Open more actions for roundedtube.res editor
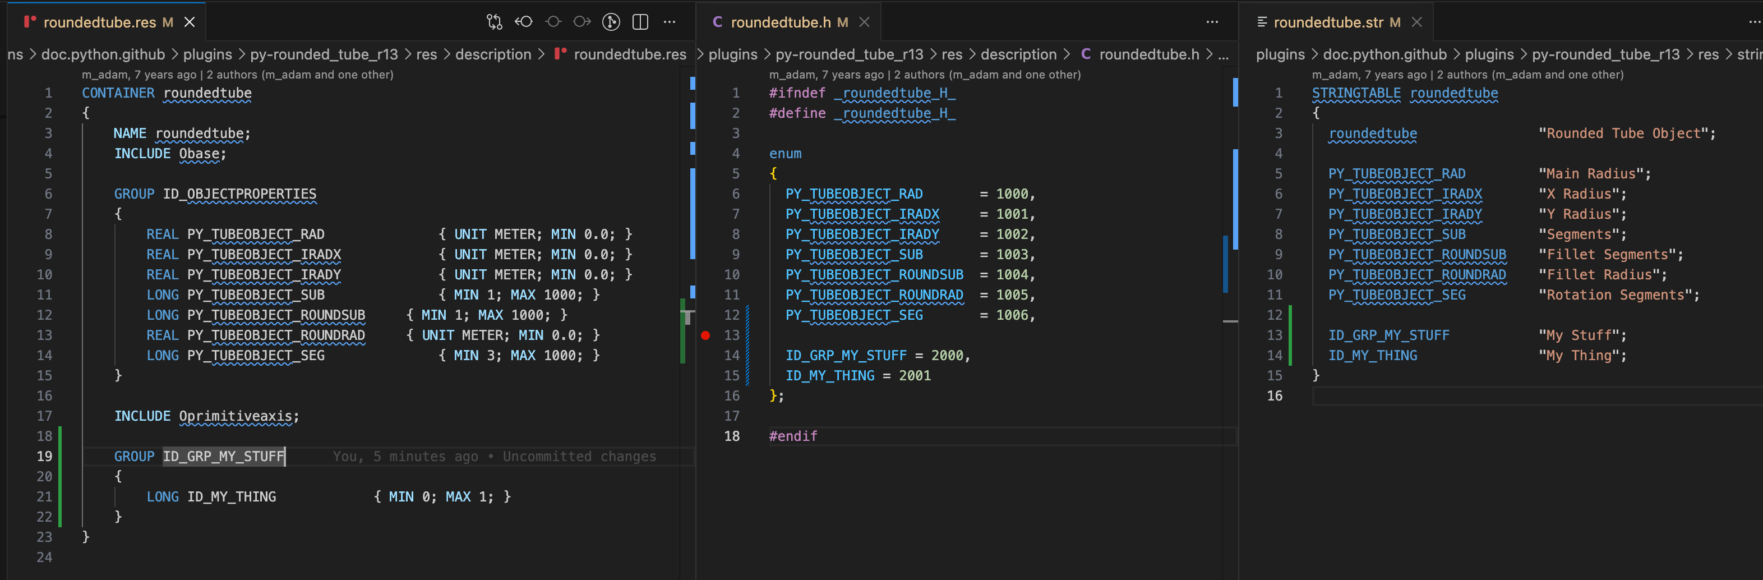Screen dimensions: 1763x580 (x=670, y=22)
